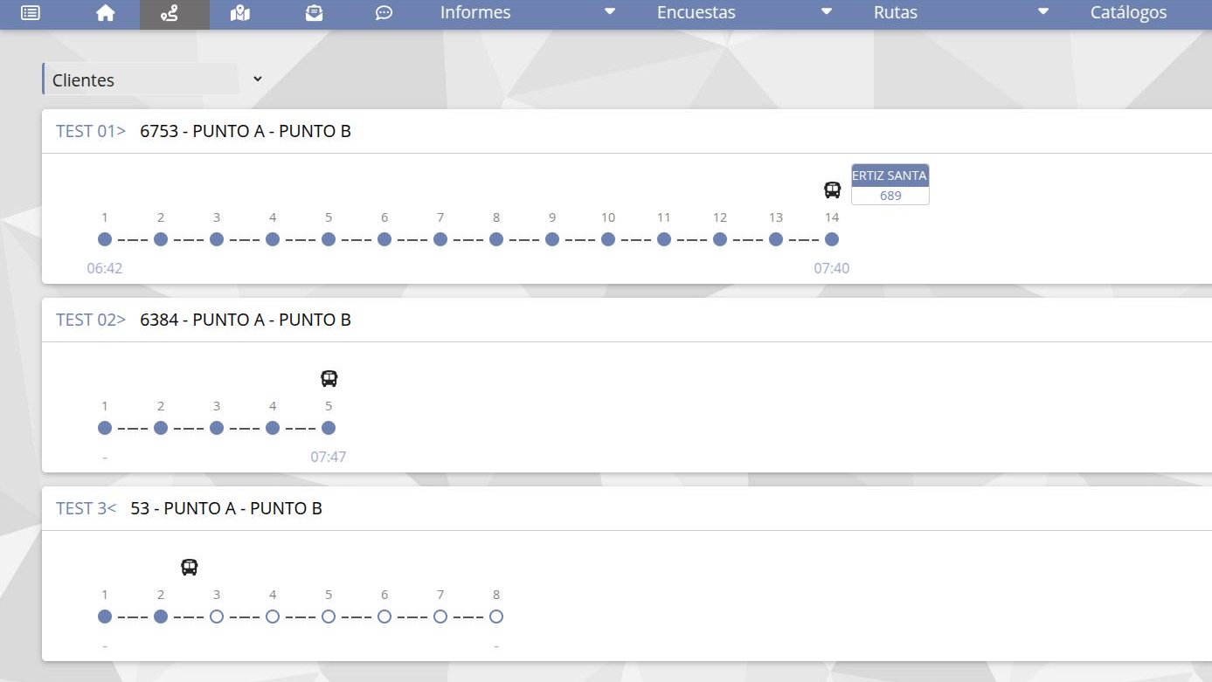Click the bus icon on TEST 01 route
The width and height of the screenshot is (1212, 682).
[x=832, y=189]
